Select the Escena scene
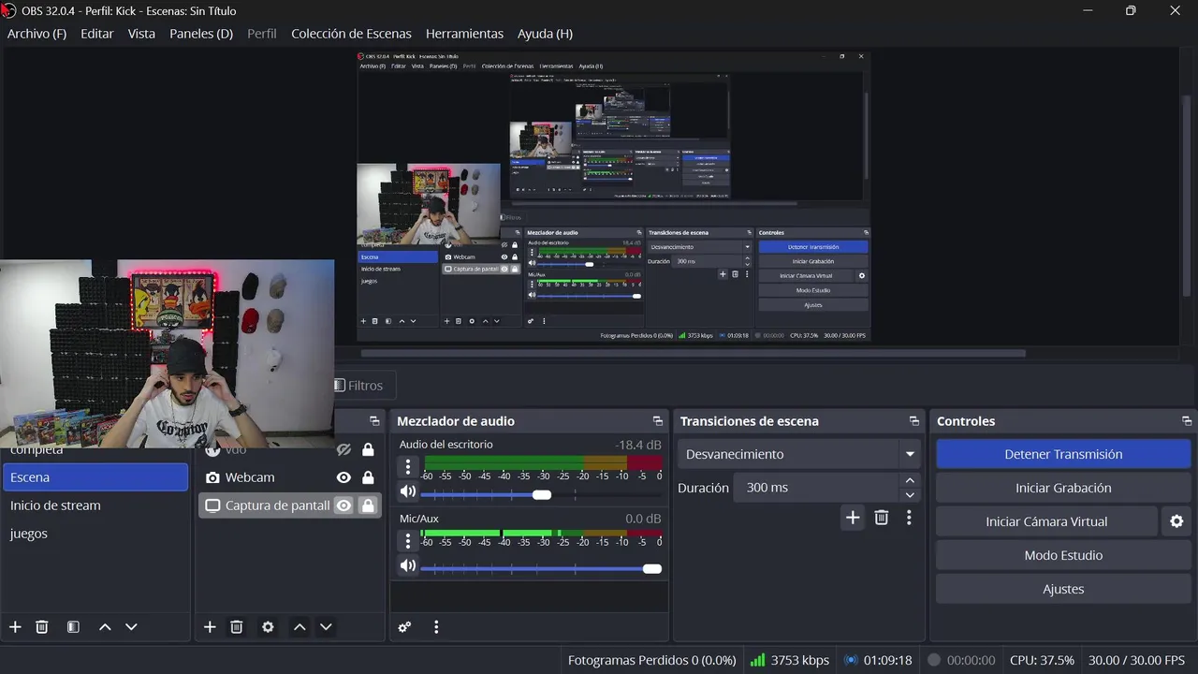This screenshot has width=1198, height=674. coord(95,477)
